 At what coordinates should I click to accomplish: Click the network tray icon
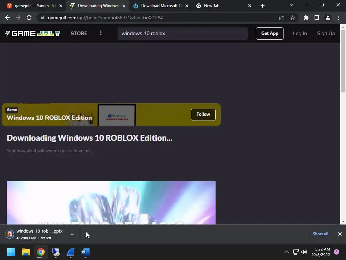[x=296, y=252]
